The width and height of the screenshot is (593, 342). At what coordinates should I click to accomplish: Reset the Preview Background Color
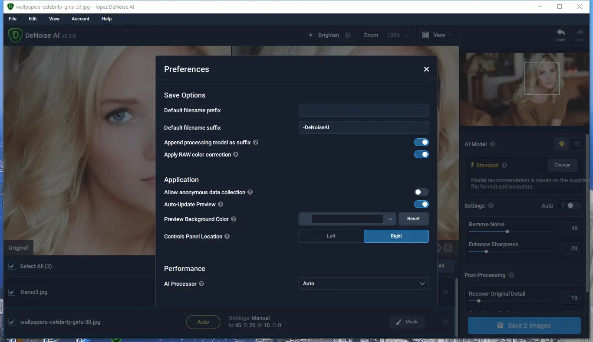tap(414, 219)
